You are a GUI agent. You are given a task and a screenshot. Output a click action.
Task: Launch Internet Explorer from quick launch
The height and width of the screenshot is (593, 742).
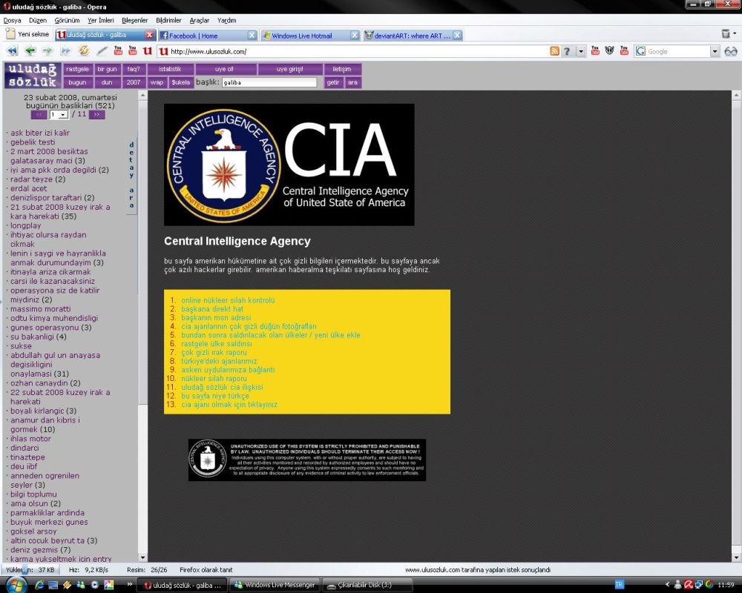point(40,585)
